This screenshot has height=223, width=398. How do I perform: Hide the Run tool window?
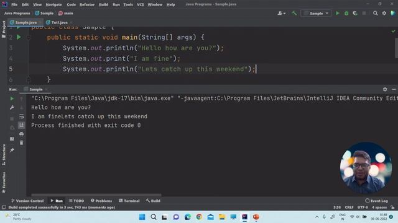pos(394,89)
